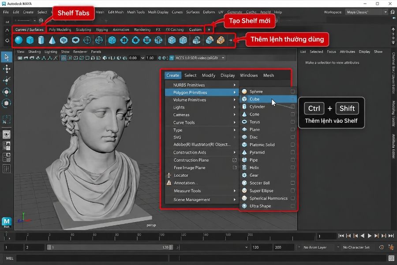Open the vertical Channel Box / Layer Editor tab
The image size is (397, 265).
tap(393, 73)
